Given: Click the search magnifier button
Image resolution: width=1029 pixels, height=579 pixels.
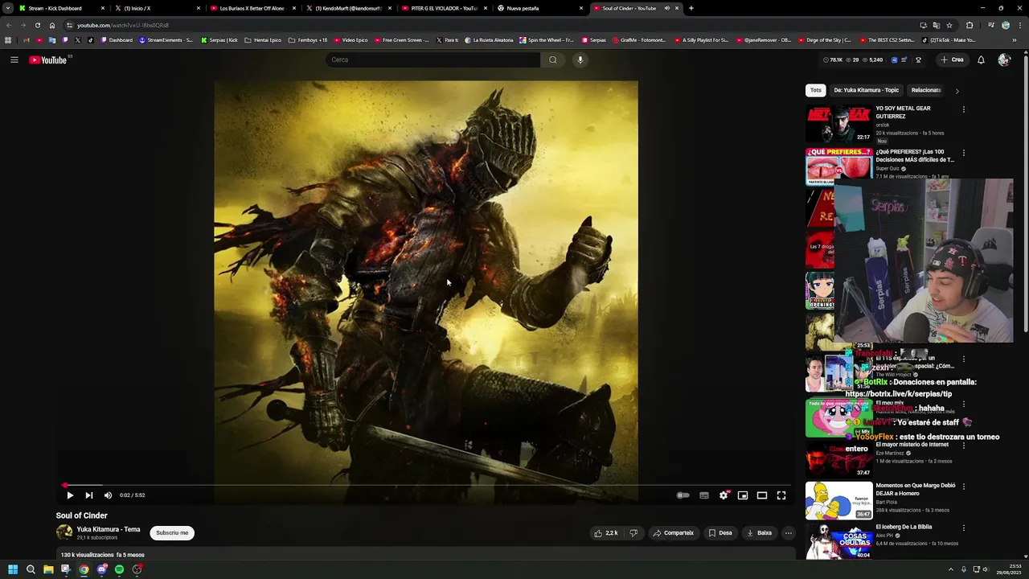Looking at the screenshot, I should [x=552, y=60].
